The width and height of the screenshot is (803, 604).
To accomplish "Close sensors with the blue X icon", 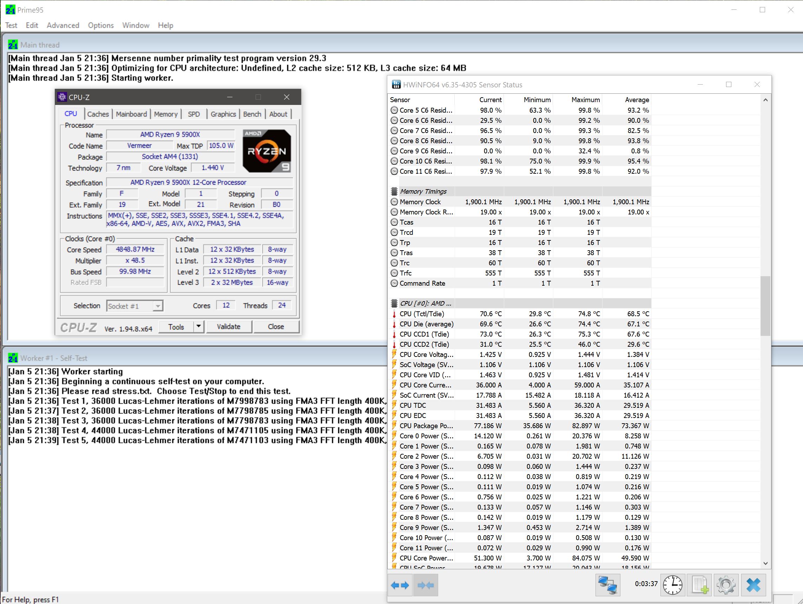I will point(753,585).
